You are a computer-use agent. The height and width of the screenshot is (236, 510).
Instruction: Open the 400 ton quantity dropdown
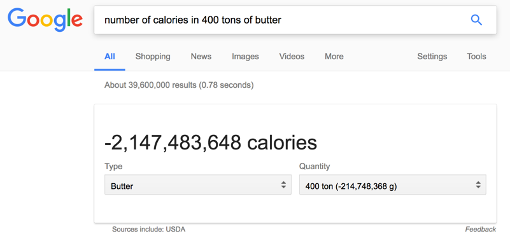point(393,184)
